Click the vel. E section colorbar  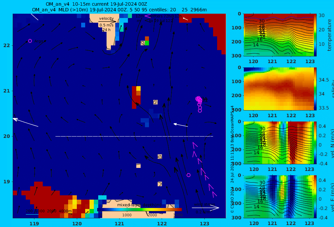pos(315,197)
